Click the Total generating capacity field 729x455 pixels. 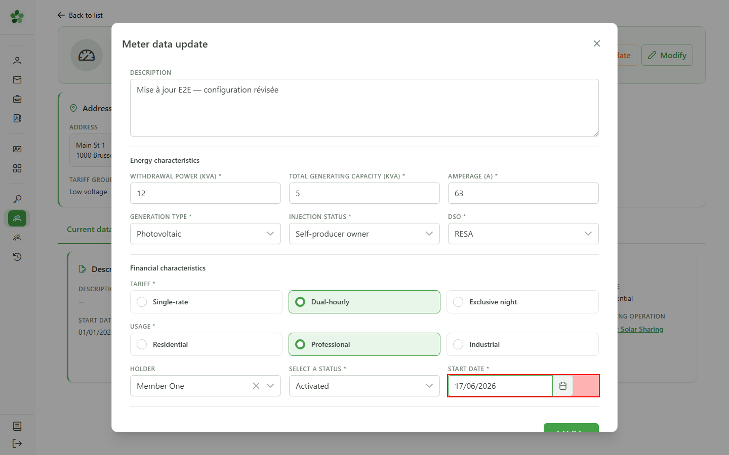(x=364, y=193)
